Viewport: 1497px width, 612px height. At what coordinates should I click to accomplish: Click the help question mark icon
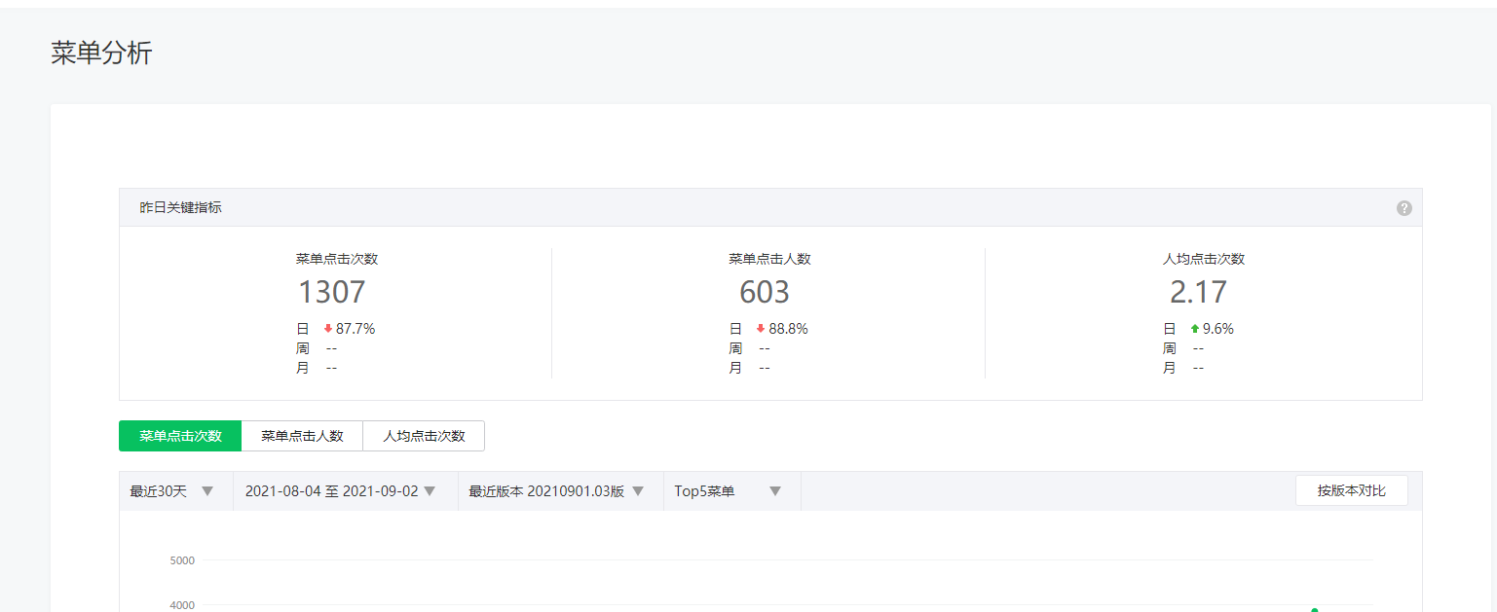pos(1403,208)
